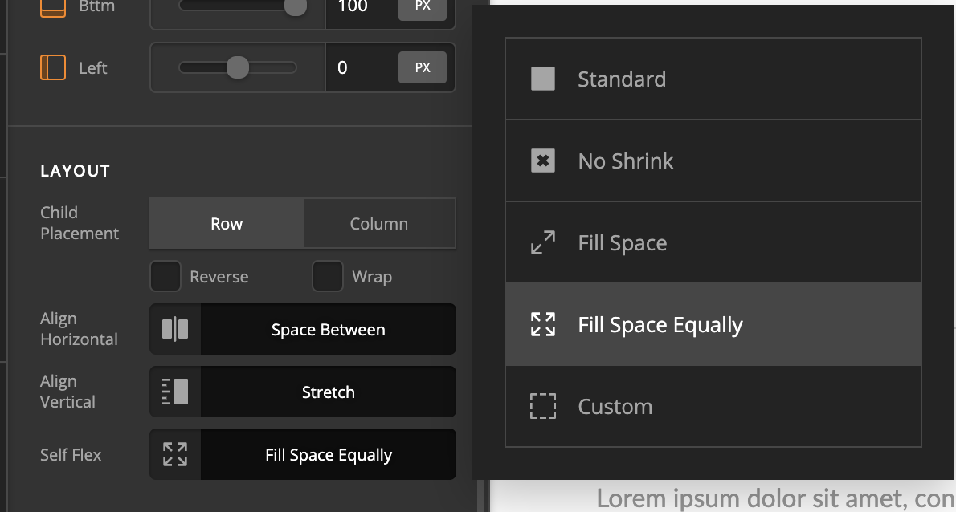Click the Left padding orange icon

[x=54, y=67]
